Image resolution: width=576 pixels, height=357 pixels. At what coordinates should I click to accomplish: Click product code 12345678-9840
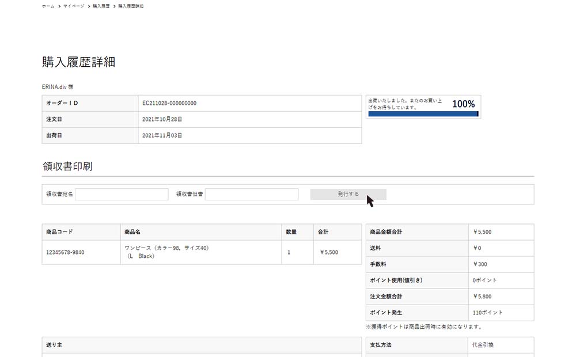coord(65,252)
